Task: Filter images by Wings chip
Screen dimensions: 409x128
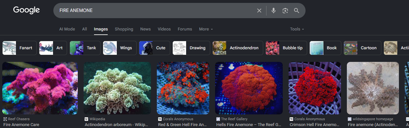Action: (119, 48)
